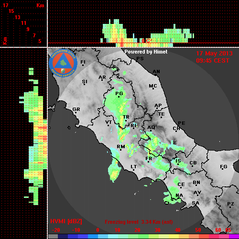Click the IS city label
Screen dimensions: 239x239
178,161
